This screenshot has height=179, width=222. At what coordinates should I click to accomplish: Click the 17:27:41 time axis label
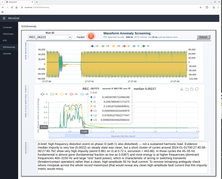[x=89, y=82]
